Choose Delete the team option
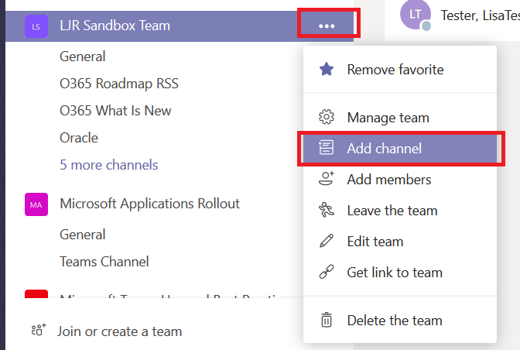The image size is (520, 350). coord(399,321)
